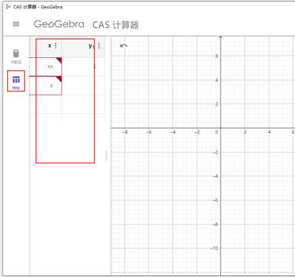Switch to the Algebra view tab

16,57
